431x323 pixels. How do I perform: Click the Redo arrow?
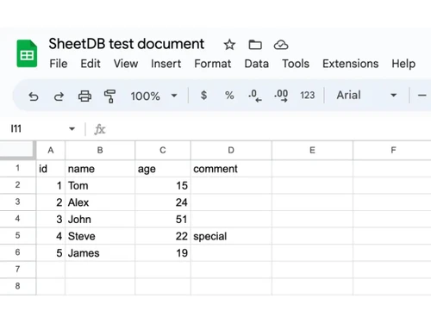59,96
